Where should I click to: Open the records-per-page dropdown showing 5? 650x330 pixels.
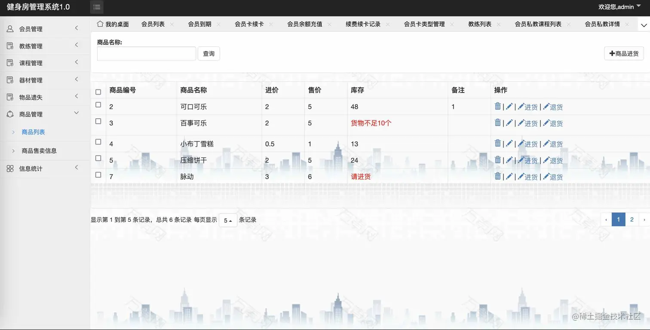coord(228,220)
